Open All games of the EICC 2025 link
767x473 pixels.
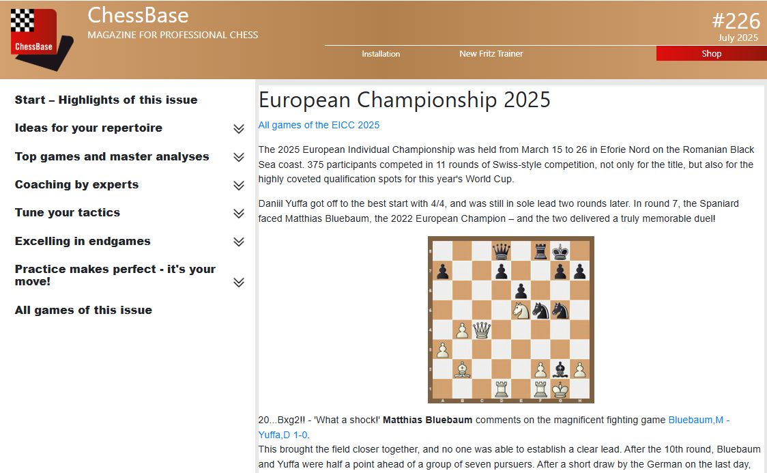click(x=319, y=125)
